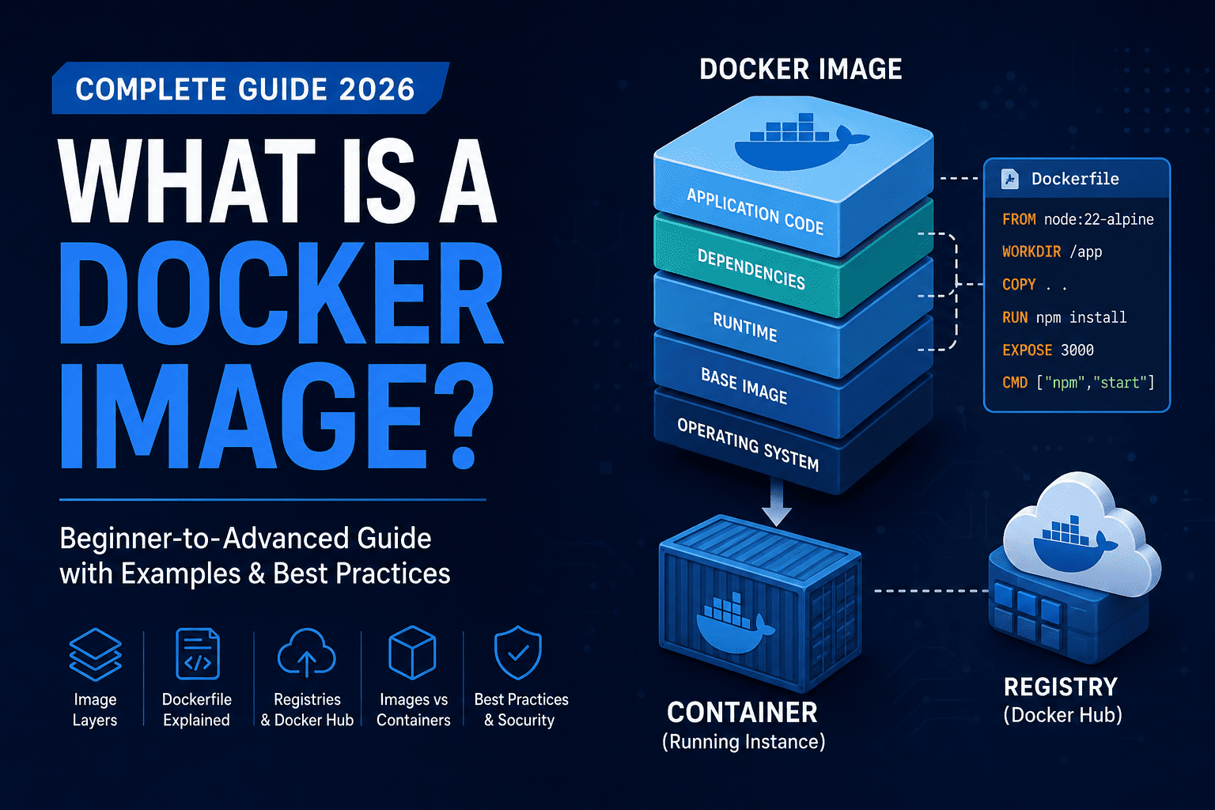1215x810 pixels.
Task: Click the 'RUN npm install' line
Action: click(1064, 317)
